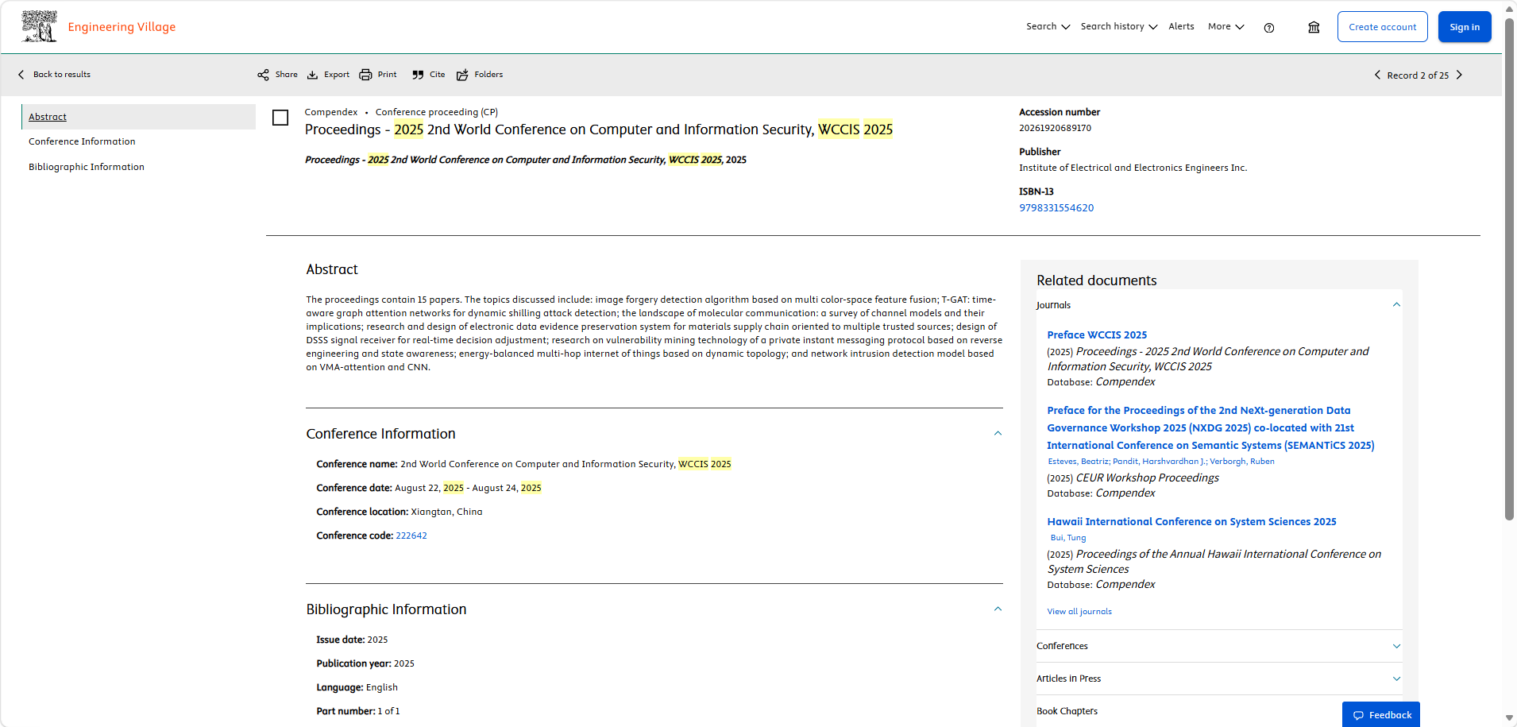Click the Share toolbar label
Screen dimensions: 1517x727
pyautogui.click(x=287, y=75)
